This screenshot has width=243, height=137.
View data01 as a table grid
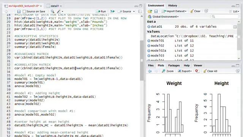coord(235,27)
